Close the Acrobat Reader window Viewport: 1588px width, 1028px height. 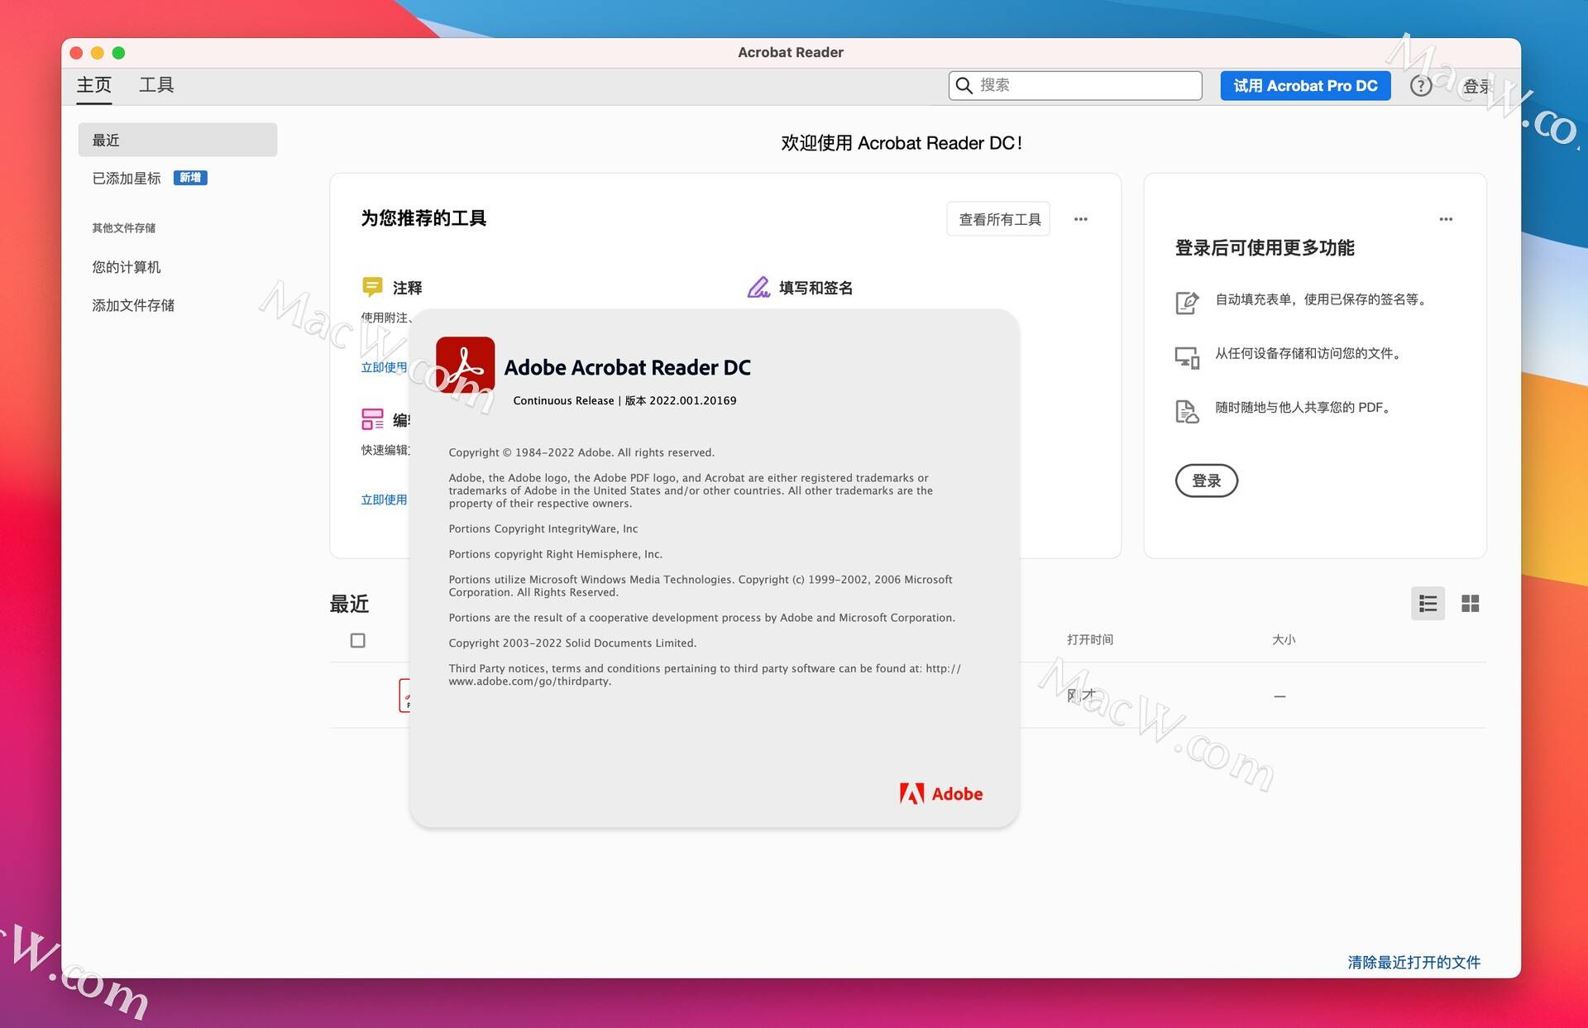[x=76, y=53]
